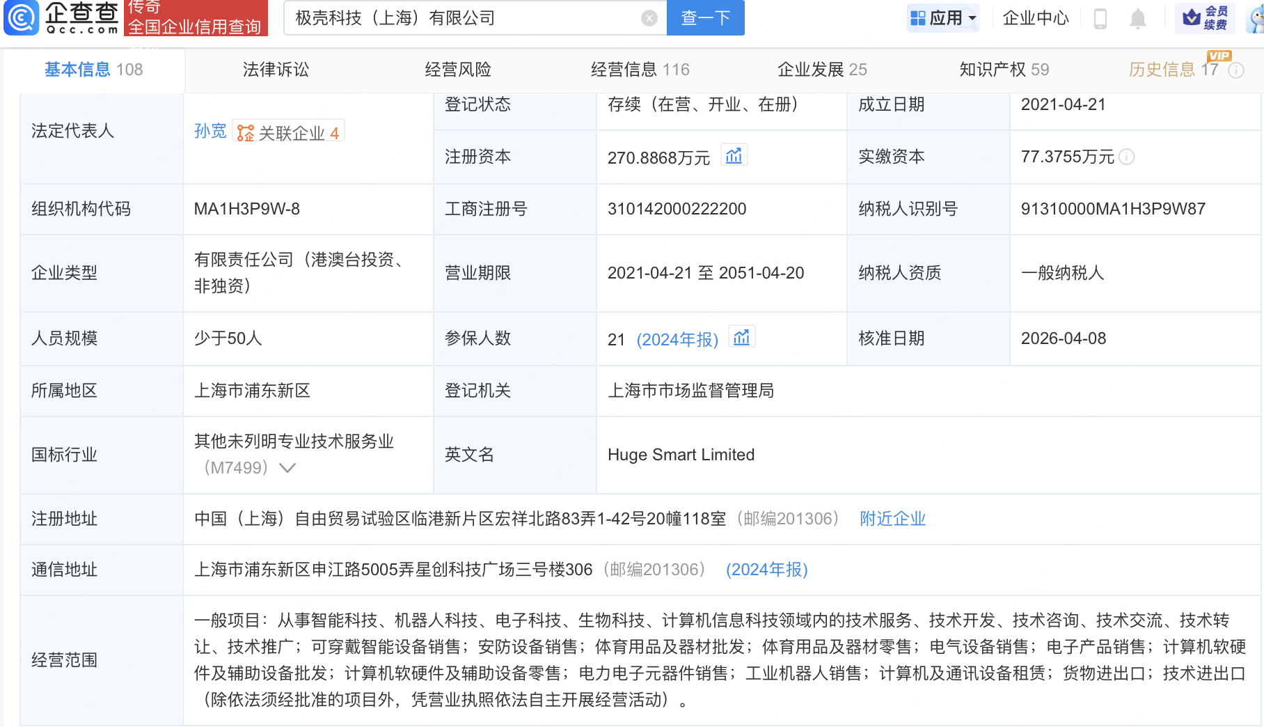The image size is (1264, 727).
Task: Expand the 应用 dropdown menu
Action: [944, 18]
